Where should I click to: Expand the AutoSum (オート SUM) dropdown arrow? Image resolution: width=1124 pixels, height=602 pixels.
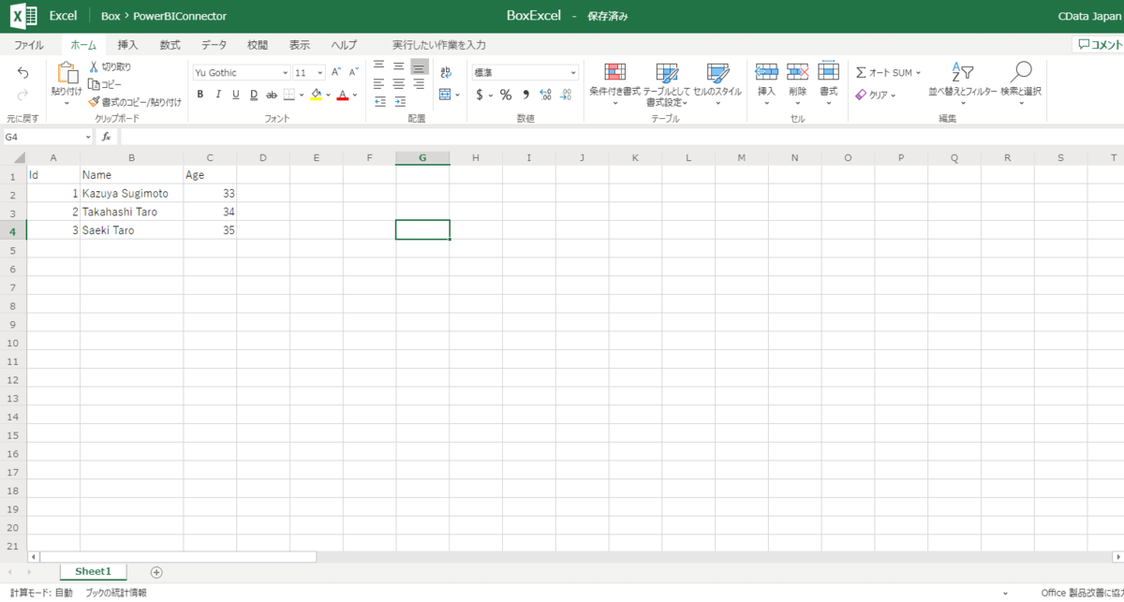click(918, 73)
